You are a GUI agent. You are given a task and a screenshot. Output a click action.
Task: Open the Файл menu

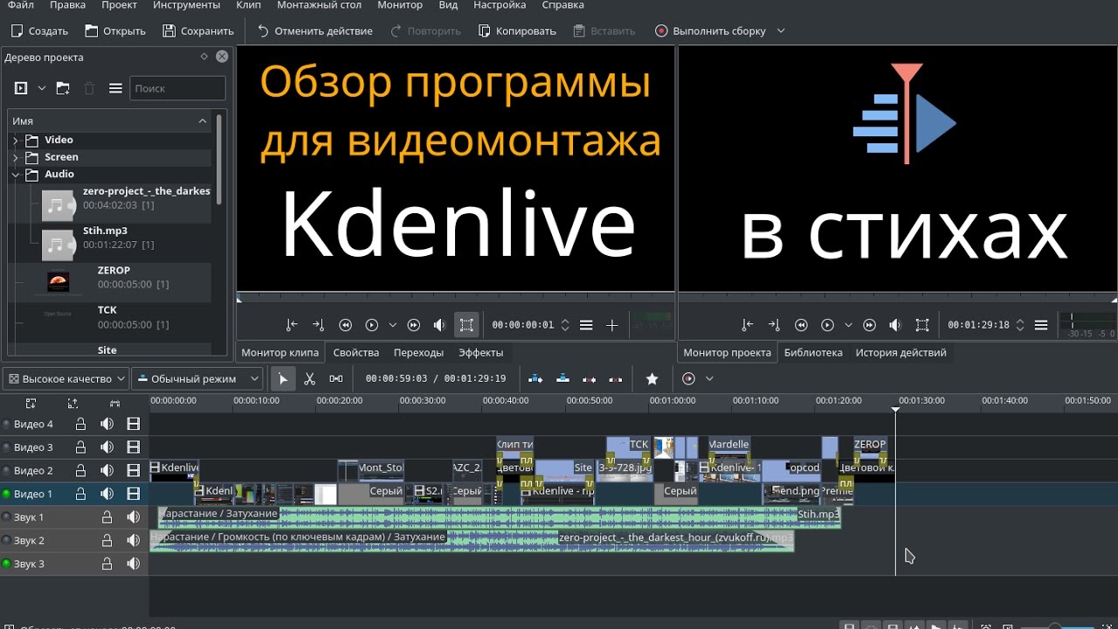(x=20, y=5)
